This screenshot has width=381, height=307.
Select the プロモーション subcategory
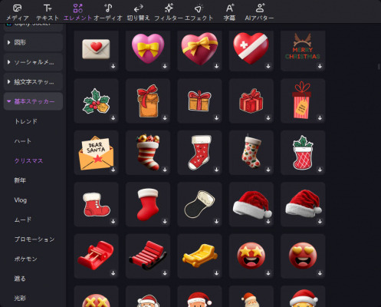click(x=34, y=239)
